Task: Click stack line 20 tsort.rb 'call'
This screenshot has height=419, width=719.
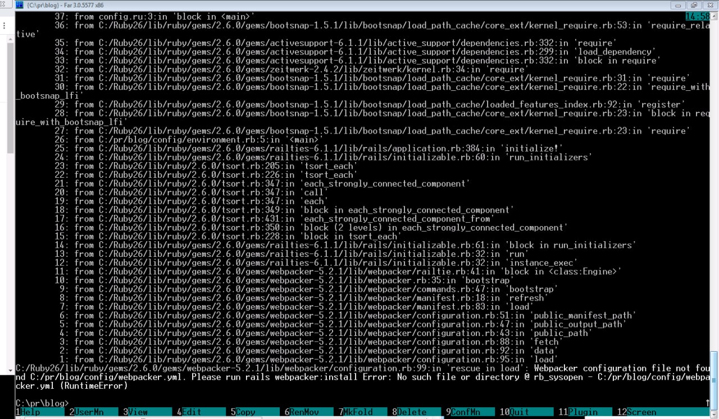Action: [x=192, y=192]
